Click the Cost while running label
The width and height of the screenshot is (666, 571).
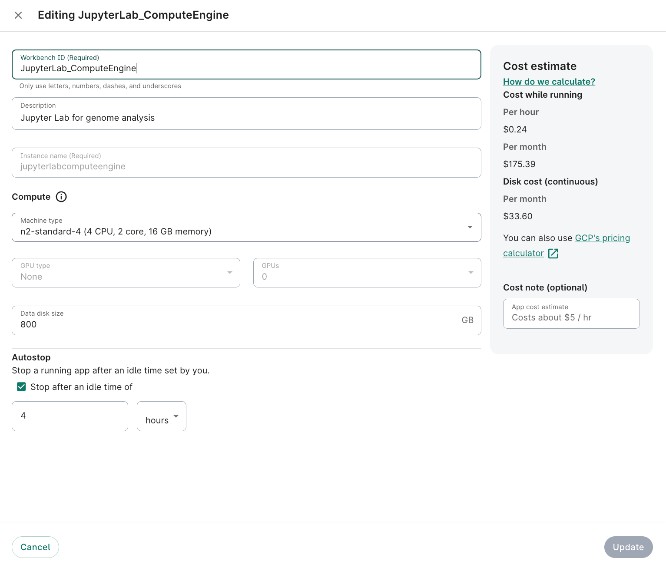(543, 95)
